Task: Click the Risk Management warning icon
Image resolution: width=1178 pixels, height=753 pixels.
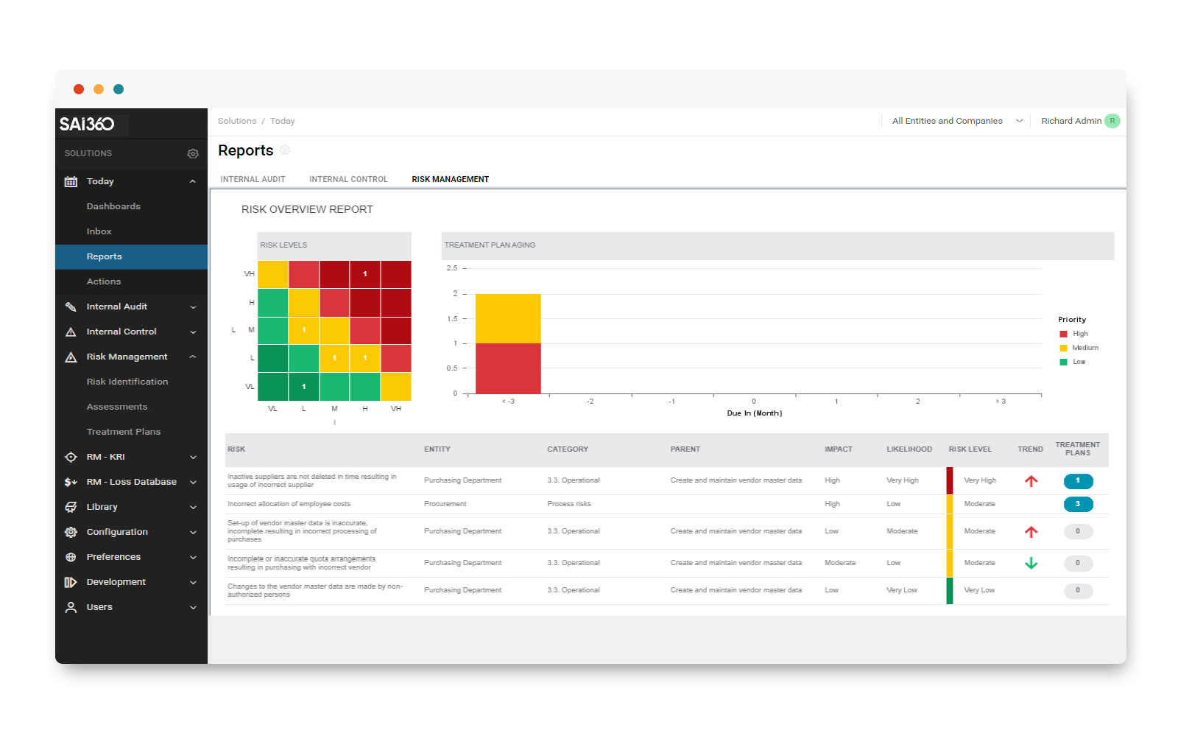Action: point(71,357)
